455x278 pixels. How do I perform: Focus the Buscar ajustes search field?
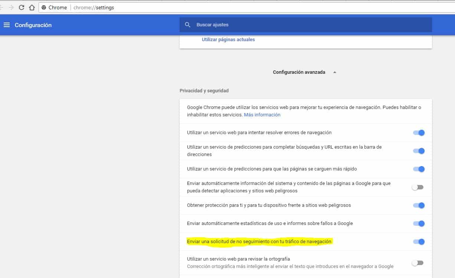coord(306,25)
